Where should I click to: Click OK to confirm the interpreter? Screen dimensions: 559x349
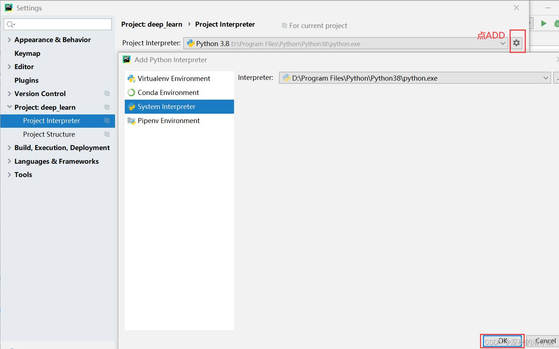tap(502, 341)
